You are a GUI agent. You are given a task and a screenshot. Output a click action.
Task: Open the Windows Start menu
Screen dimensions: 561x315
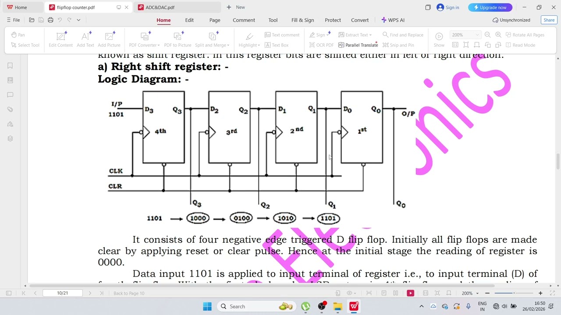207,306
